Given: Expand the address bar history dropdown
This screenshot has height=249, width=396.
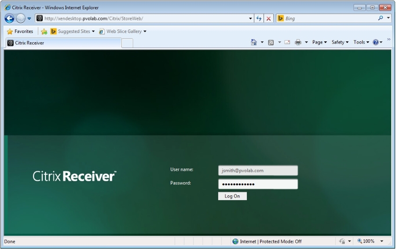Looking at the screenshot, I should [250, 18].
